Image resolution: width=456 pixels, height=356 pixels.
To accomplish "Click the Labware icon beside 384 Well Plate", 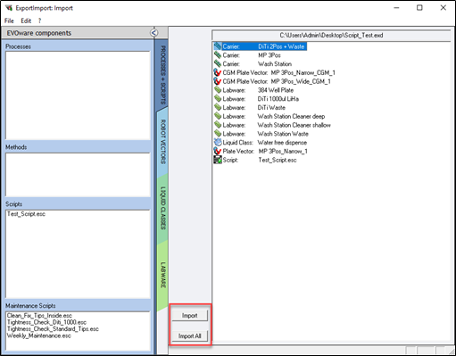I will [x=218, y=90].
